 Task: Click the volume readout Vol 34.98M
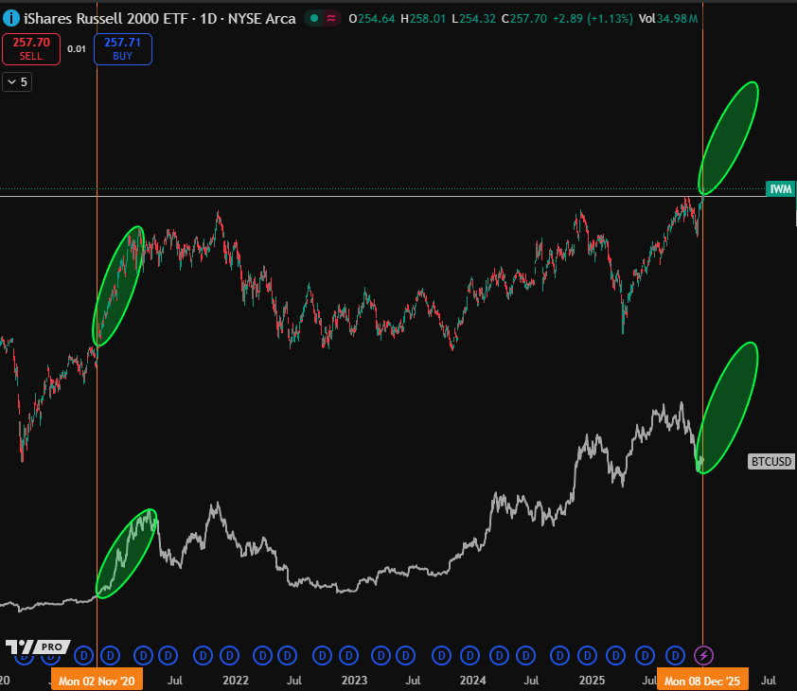[x=668, y=19]
